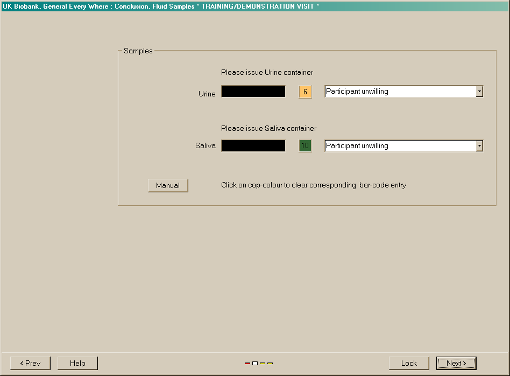This screenshot has height=376, width=510.
Task: Click the 'Please issue Urine container' text
Action: coord(267,73)
